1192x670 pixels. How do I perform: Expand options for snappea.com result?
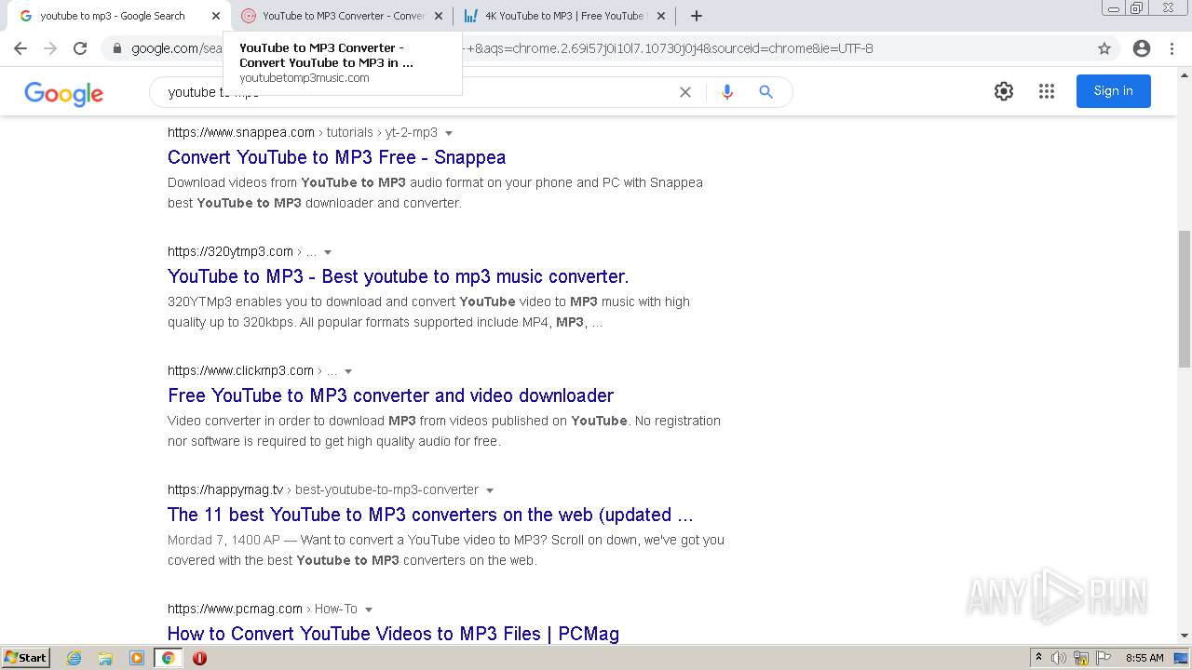pyautogui.click(x=449, y=133)
